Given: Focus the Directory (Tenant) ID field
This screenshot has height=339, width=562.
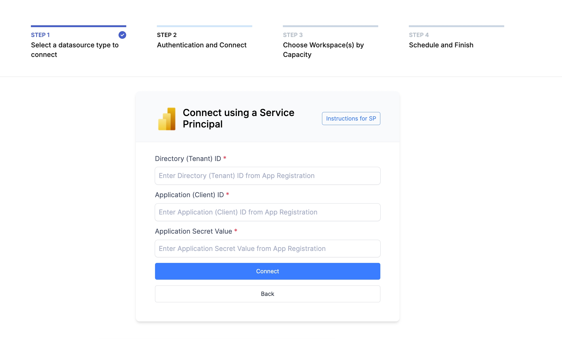Looking at the screenshot, I should pyautogui.click(x=267, y=176).
